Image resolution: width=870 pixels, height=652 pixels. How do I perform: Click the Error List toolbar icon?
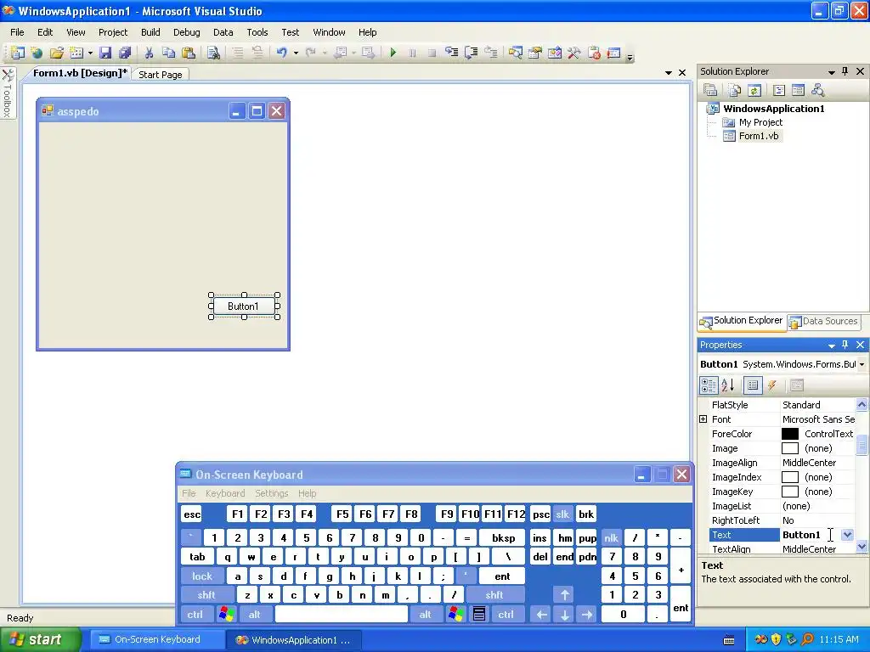(x=594, y=53)
